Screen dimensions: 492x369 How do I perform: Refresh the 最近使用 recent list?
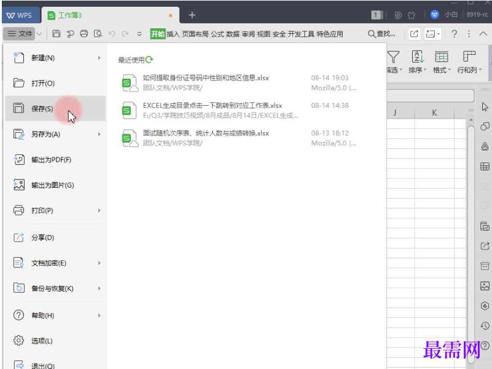pyautogui.click(x=149, y=60)
